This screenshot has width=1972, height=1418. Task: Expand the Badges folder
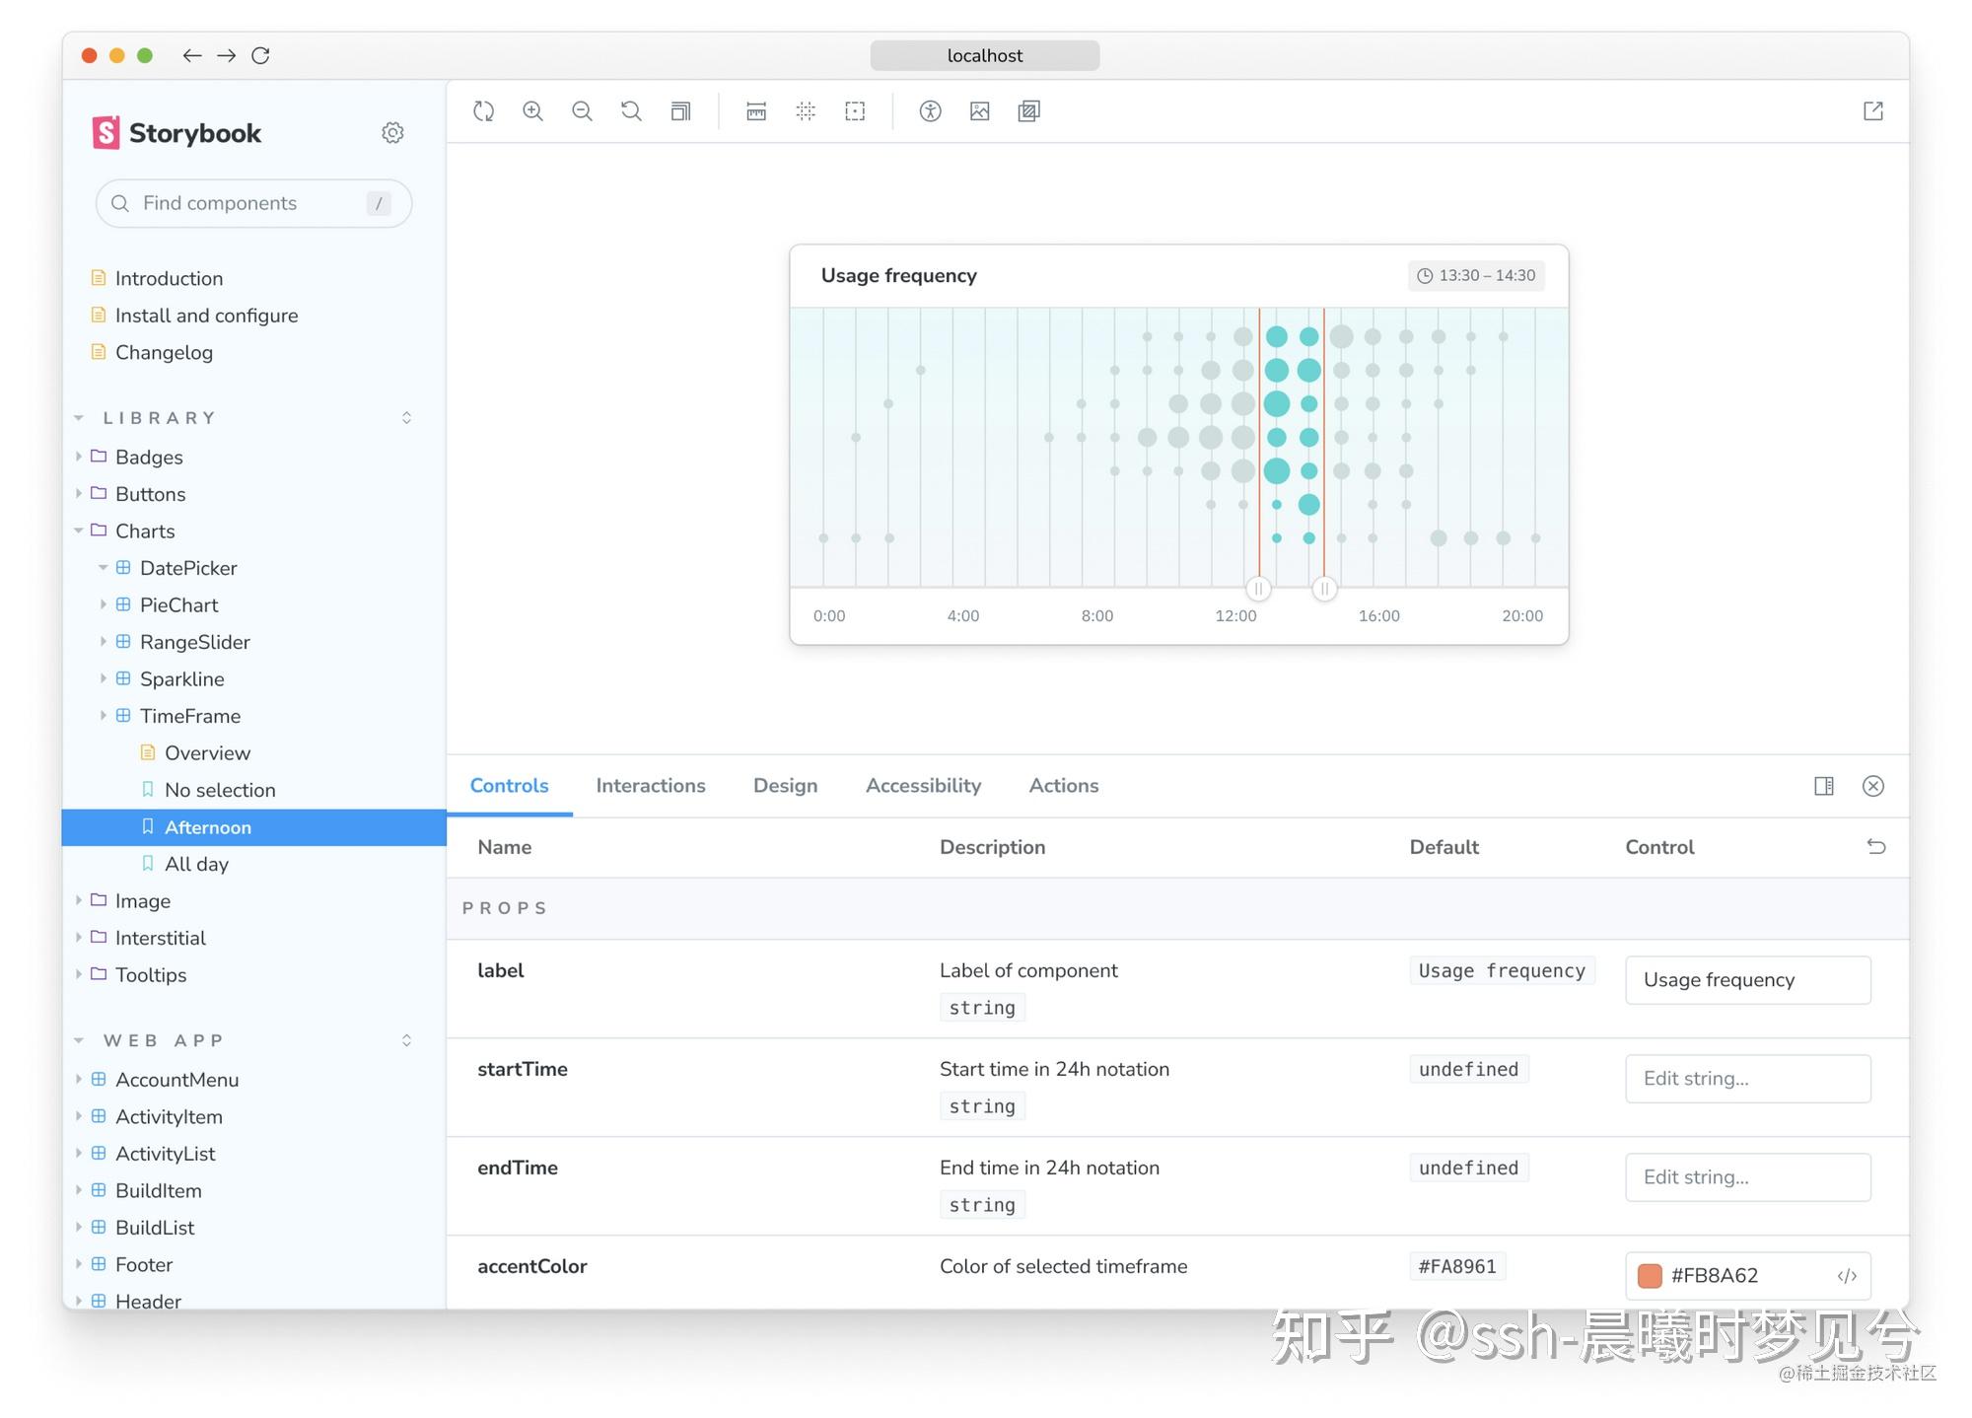coord(79,457)
